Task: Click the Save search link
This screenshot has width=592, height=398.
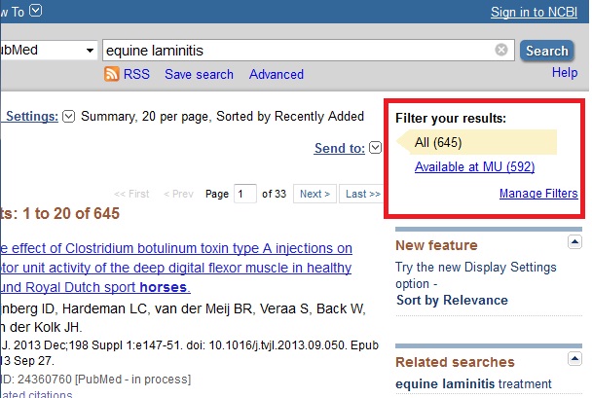Action: point(199,74)
